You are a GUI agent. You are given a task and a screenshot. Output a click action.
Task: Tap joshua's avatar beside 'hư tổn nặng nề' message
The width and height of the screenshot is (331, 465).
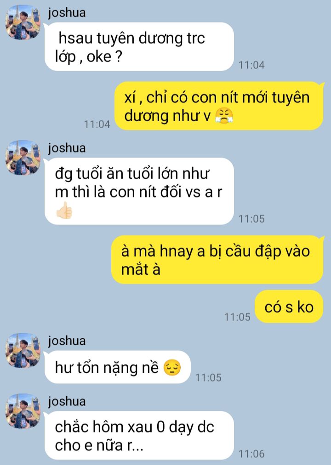pos(23,350)
